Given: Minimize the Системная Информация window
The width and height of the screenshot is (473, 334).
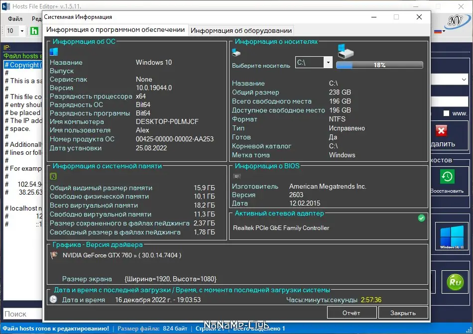Looking at the screenshot, I should click(374, 17).
